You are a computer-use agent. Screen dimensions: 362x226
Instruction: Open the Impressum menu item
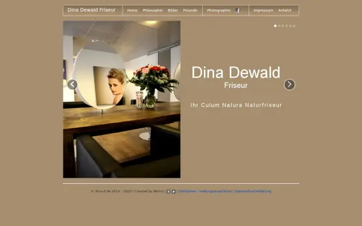pos(264,10)
